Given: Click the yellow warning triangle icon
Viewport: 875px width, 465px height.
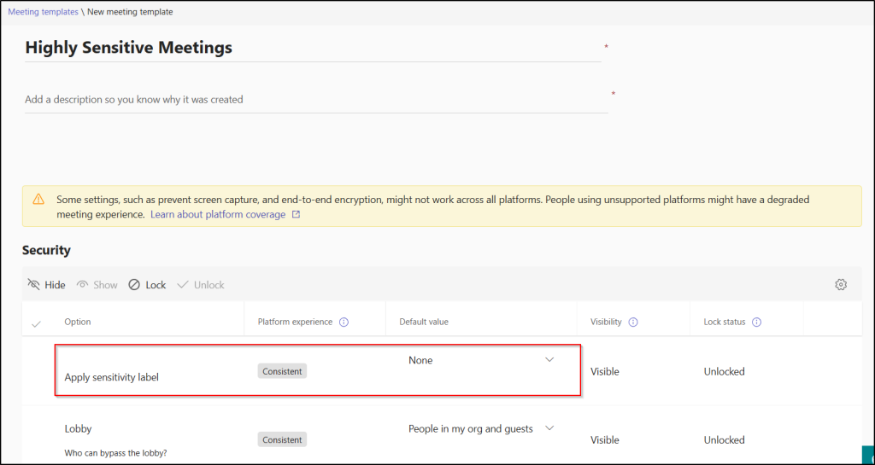Looking at the screenshot, I should 38,199.
